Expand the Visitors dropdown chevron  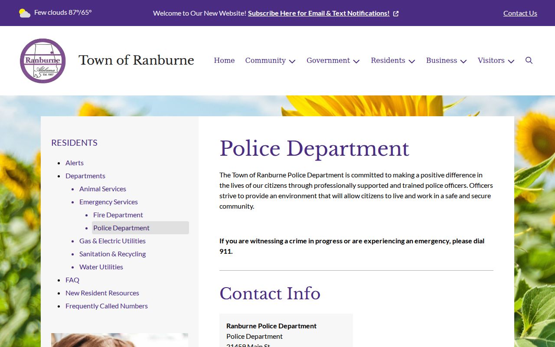click(511, 61)
